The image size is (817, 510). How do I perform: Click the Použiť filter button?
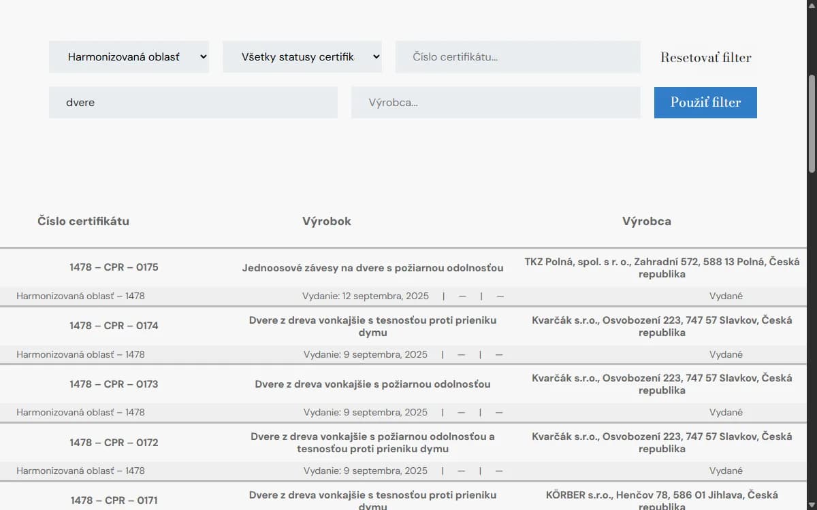pyautogui.click(x=705, y=103)
